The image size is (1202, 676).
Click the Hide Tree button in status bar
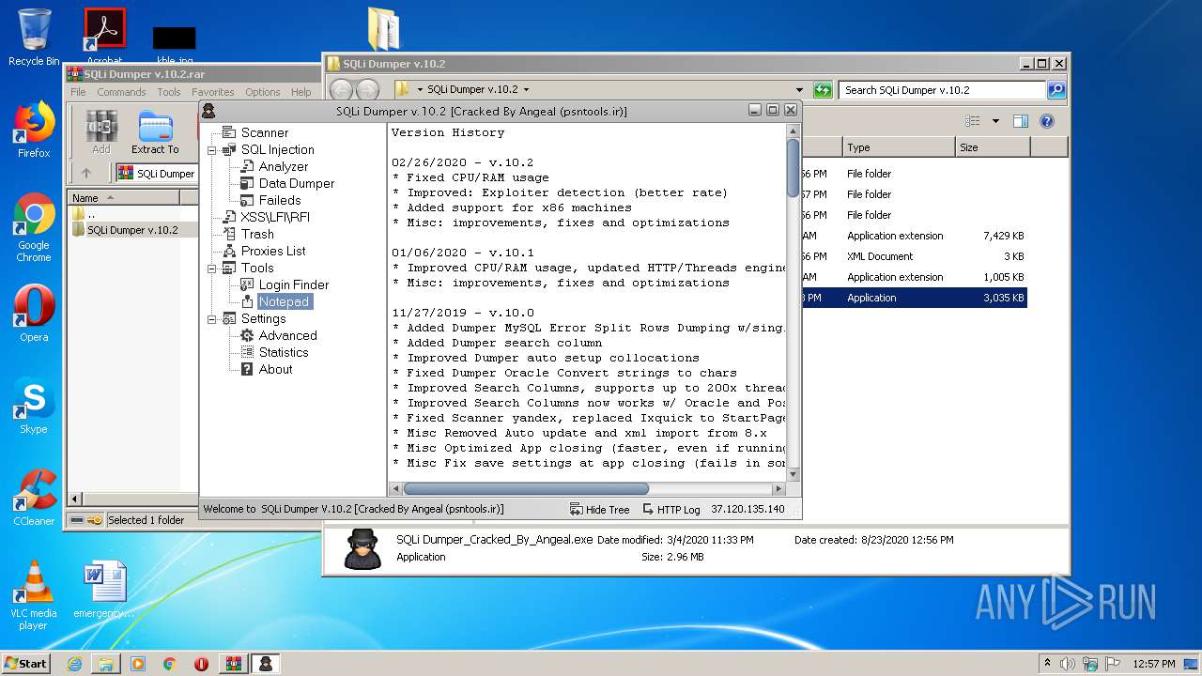(599, 509)
